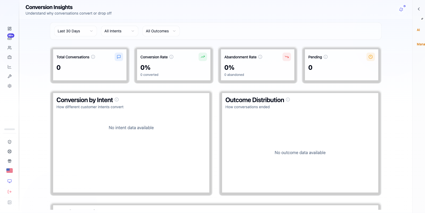The height and width of the screenshot is (213, 425).
Task: Open the settings gear icon
Action: click(10, 86)
